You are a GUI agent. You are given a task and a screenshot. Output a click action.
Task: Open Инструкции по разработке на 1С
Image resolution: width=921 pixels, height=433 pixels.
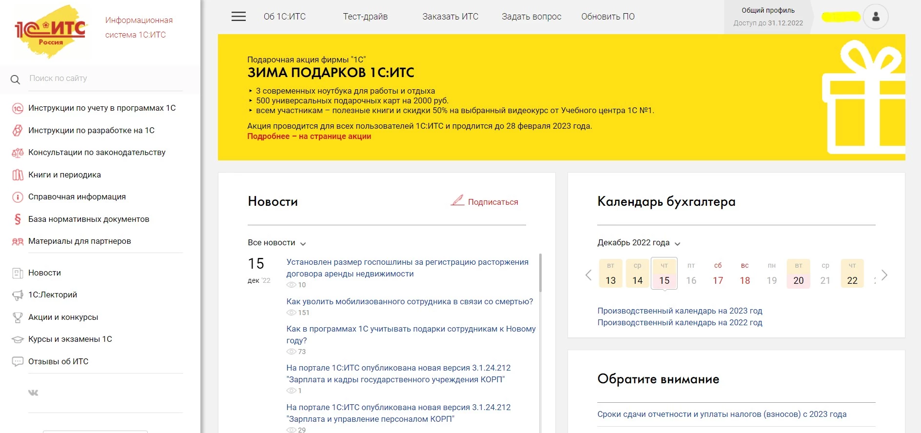[x=91, y=131]
